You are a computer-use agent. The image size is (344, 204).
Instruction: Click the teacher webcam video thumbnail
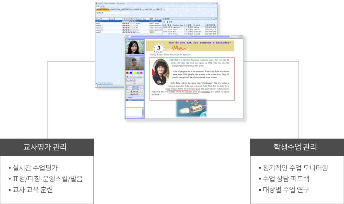134,47
